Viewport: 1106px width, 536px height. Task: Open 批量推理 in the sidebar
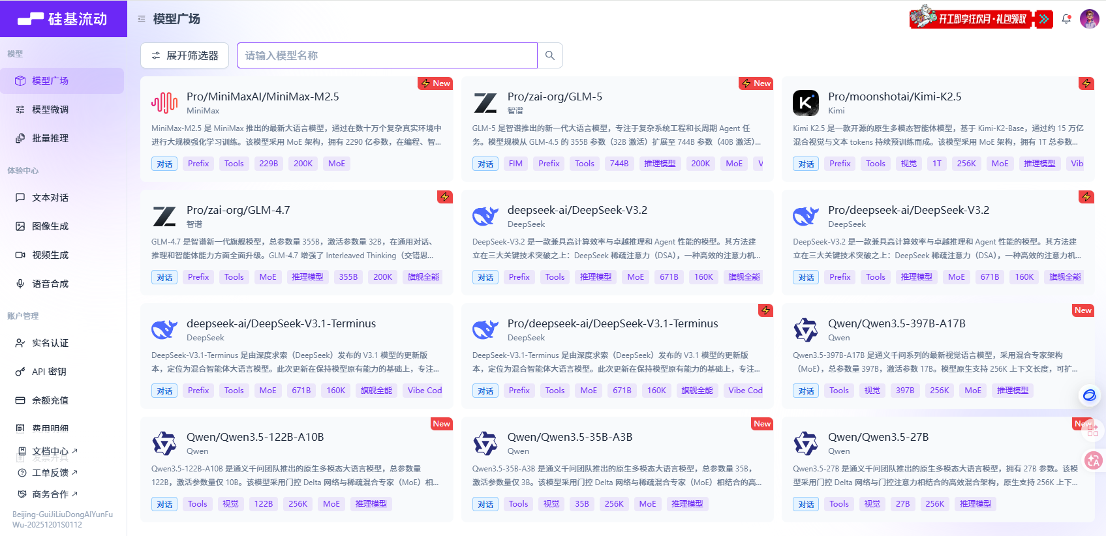pos(62,138)
